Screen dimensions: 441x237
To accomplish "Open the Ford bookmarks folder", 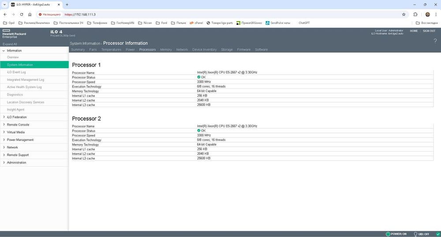I will pos(161,23).
